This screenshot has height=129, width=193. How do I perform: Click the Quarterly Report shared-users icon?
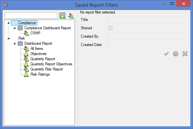(26, 59)
